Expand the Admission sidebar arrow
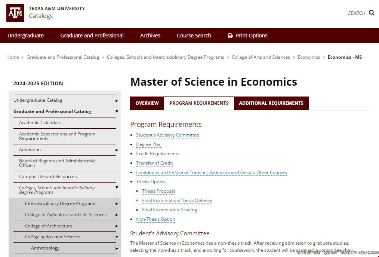Image resolution: width=379 pixels, height=257 pixels. pos(117,150)
